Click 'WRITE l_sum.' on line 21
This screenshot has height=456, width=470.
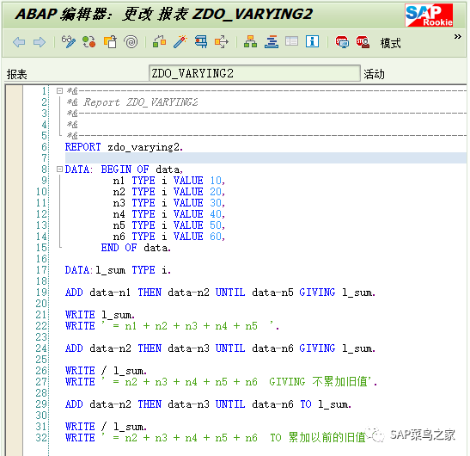click(100, 315)
